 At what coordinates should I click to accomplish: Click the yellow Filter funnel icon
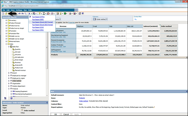39,14
